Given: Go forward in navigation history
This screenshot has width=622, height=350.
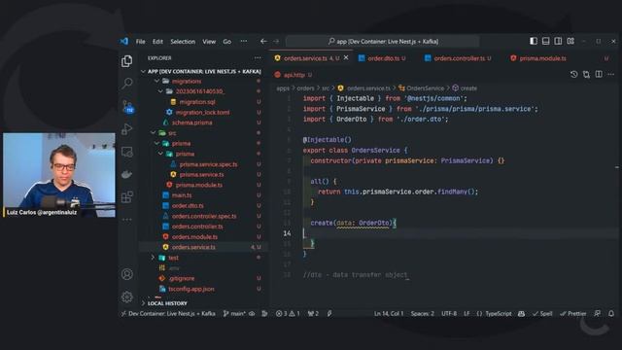Looking at the screenshot, I should coord(276,41).
